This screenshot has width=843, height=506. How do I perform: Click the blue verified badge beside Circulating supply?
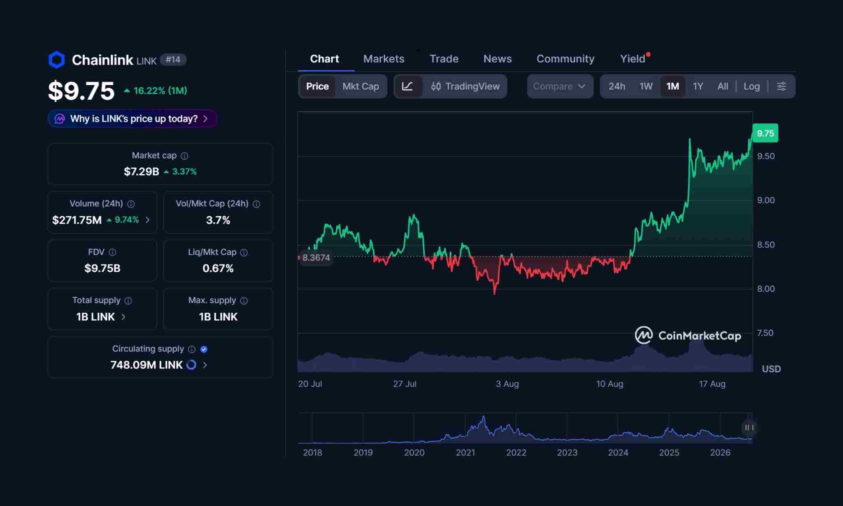coord(204,349)
